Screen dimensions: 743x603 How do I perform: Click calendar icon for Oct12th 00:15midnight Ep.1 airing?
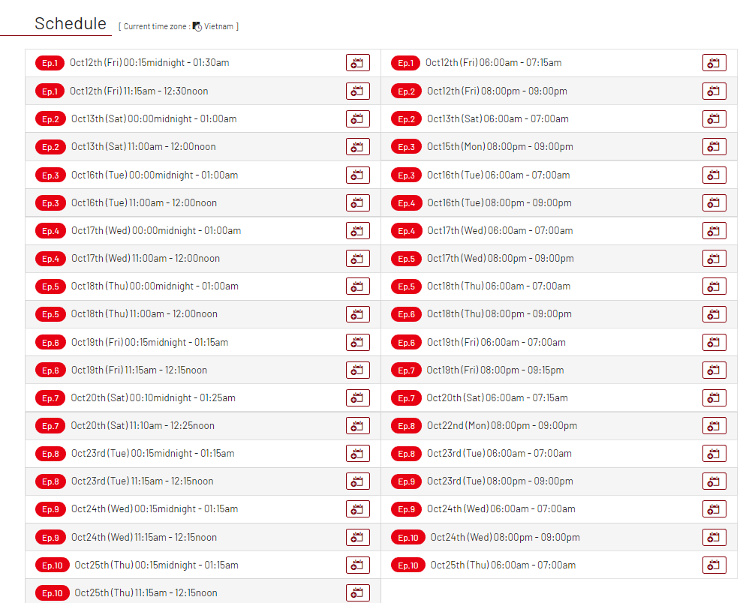point(358,63)
